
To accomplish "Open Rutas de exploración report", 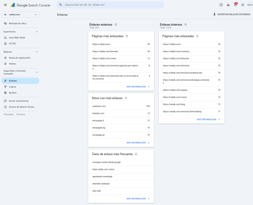I will click(20, 58).
